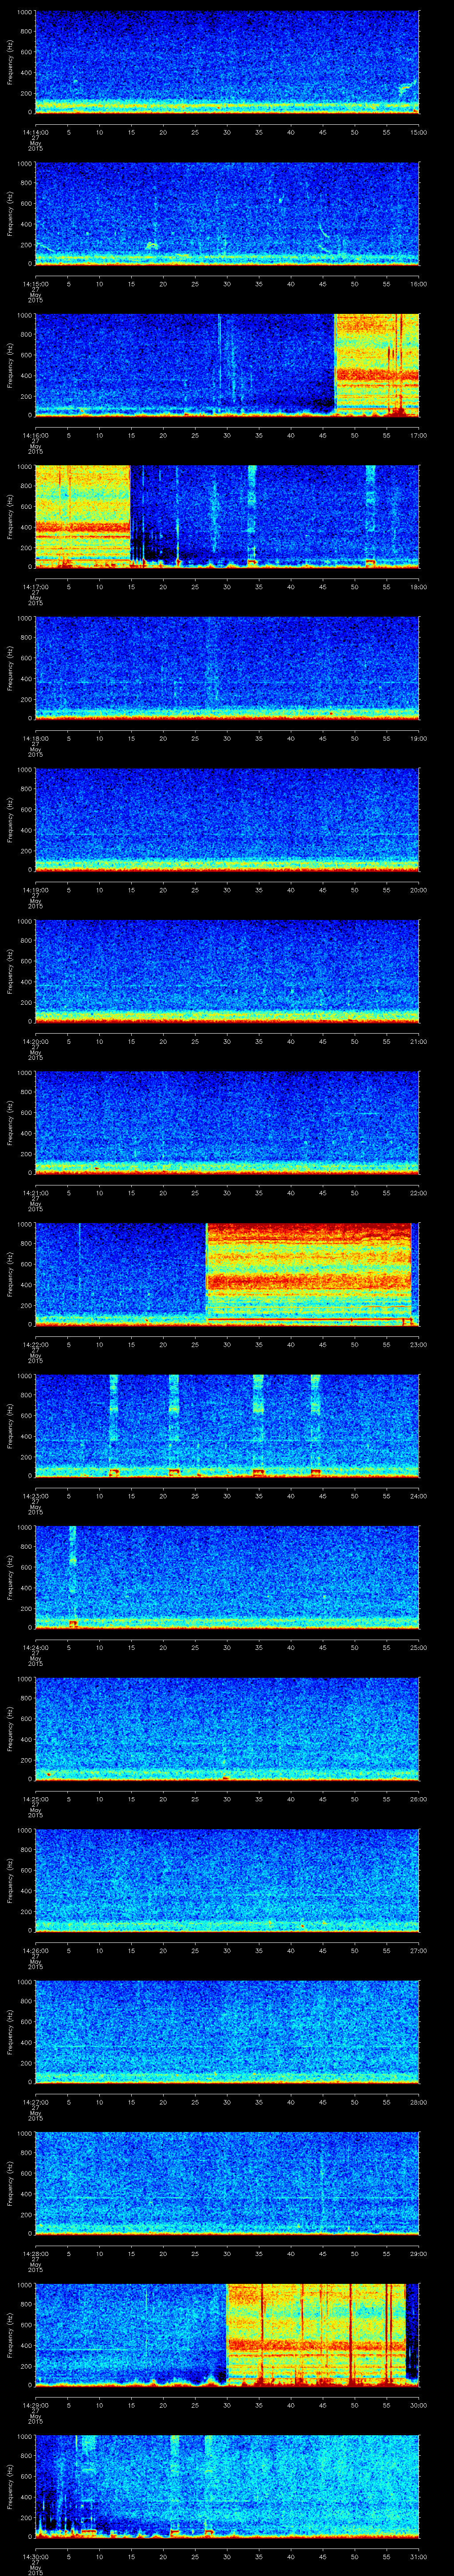Click the 14:25:00 start time label
The height and width of the screenshot is (2576, 454).
(x=35, y=1798)
